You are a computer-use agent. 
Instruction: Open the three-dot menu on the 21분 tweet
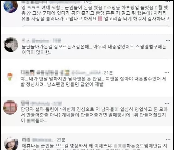click(x=167, y=73)
